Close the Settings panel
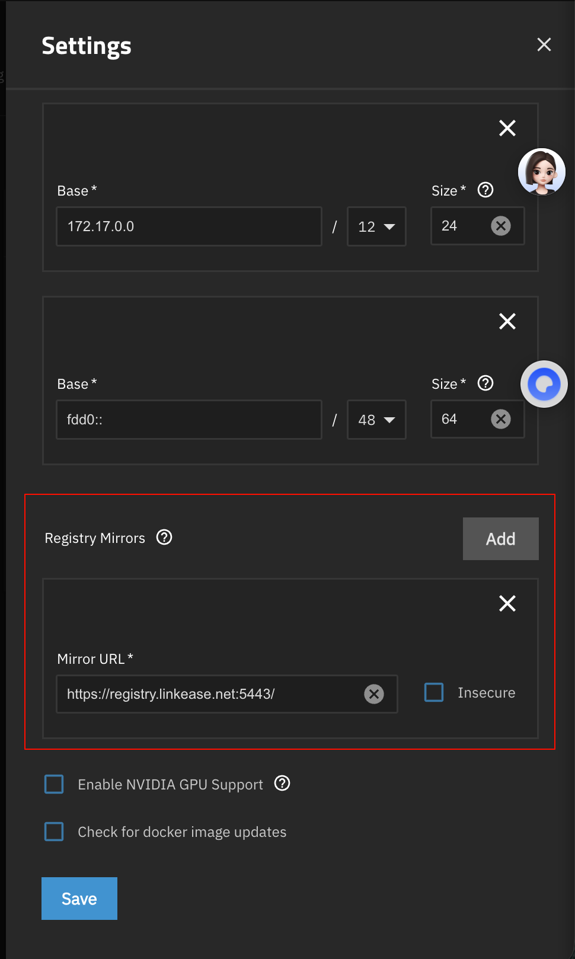The image size is (575, 959). [x=544, y=44]
